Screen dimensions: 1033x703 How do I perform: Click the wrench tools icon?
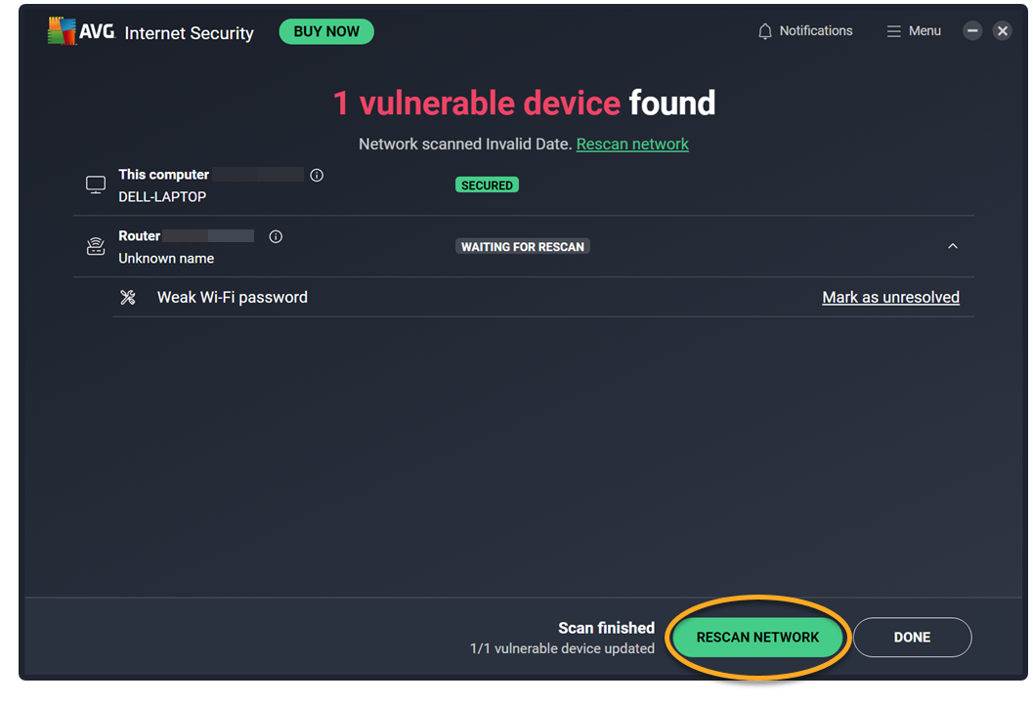pyautogui.click(x=128, y=298)
